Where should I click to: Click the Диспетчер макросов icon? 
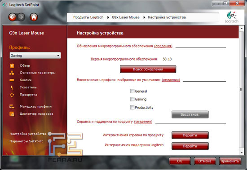(x=12, y=114)
